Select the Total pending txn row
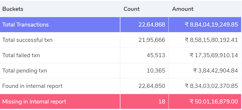The width and height of the screenshot is (242, 110). pyautogui.click(x=121, y=71)
